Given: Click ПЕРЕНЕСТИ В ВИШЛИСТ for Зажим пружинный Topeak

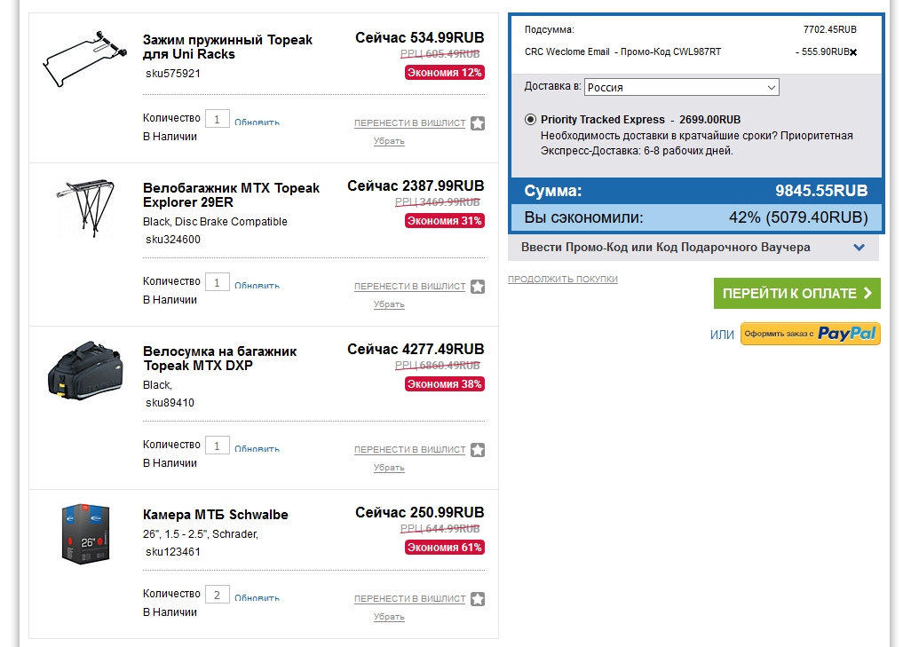Looking at the screenshot, I should (409, 123).
